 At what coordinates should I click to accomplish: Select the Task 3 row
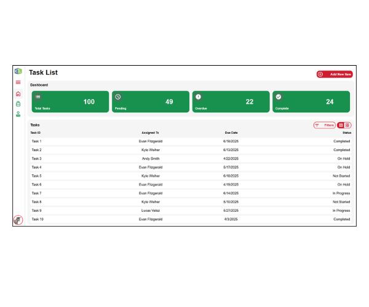(x=191, y=158)
